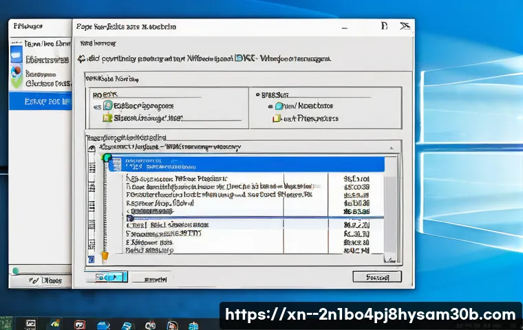Open the blue cross-shaped globe taskbar icon
Image resolution: width=523 pixels, height=330 pixels.
click(x=193, y=325)
